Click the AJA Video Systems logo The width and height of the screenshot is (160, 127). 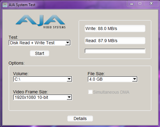[40, 22]
